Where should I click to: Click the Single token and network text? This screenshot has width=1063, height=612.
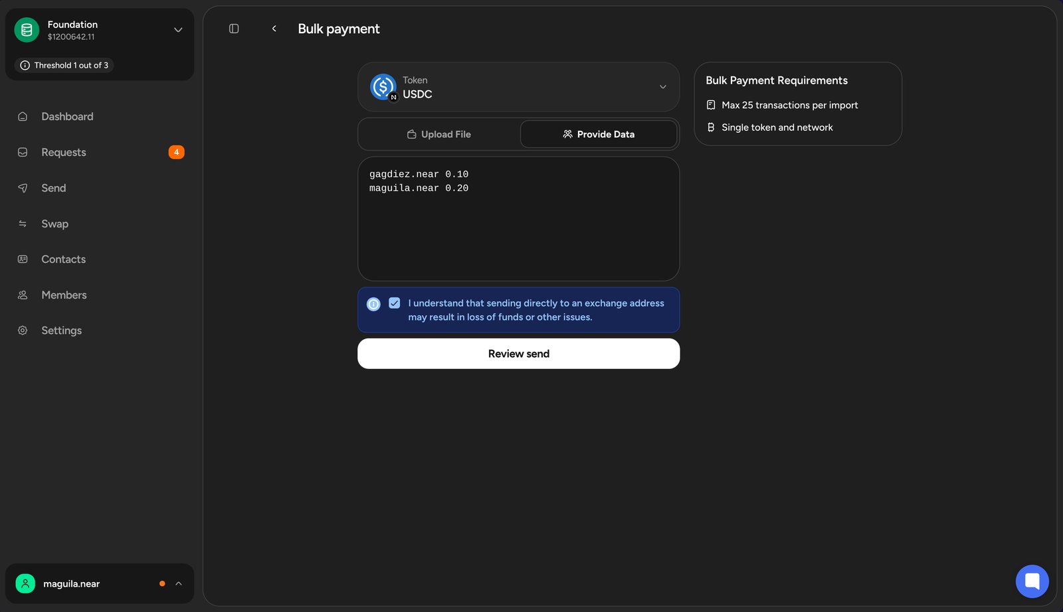pyautogui.click(x=777, y=127)
